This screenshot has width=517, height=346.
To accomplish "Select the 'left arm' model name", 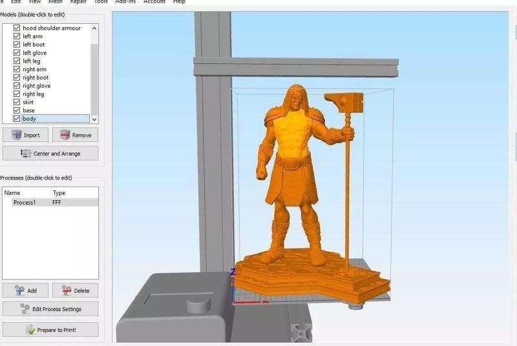I will click(33, 36).
